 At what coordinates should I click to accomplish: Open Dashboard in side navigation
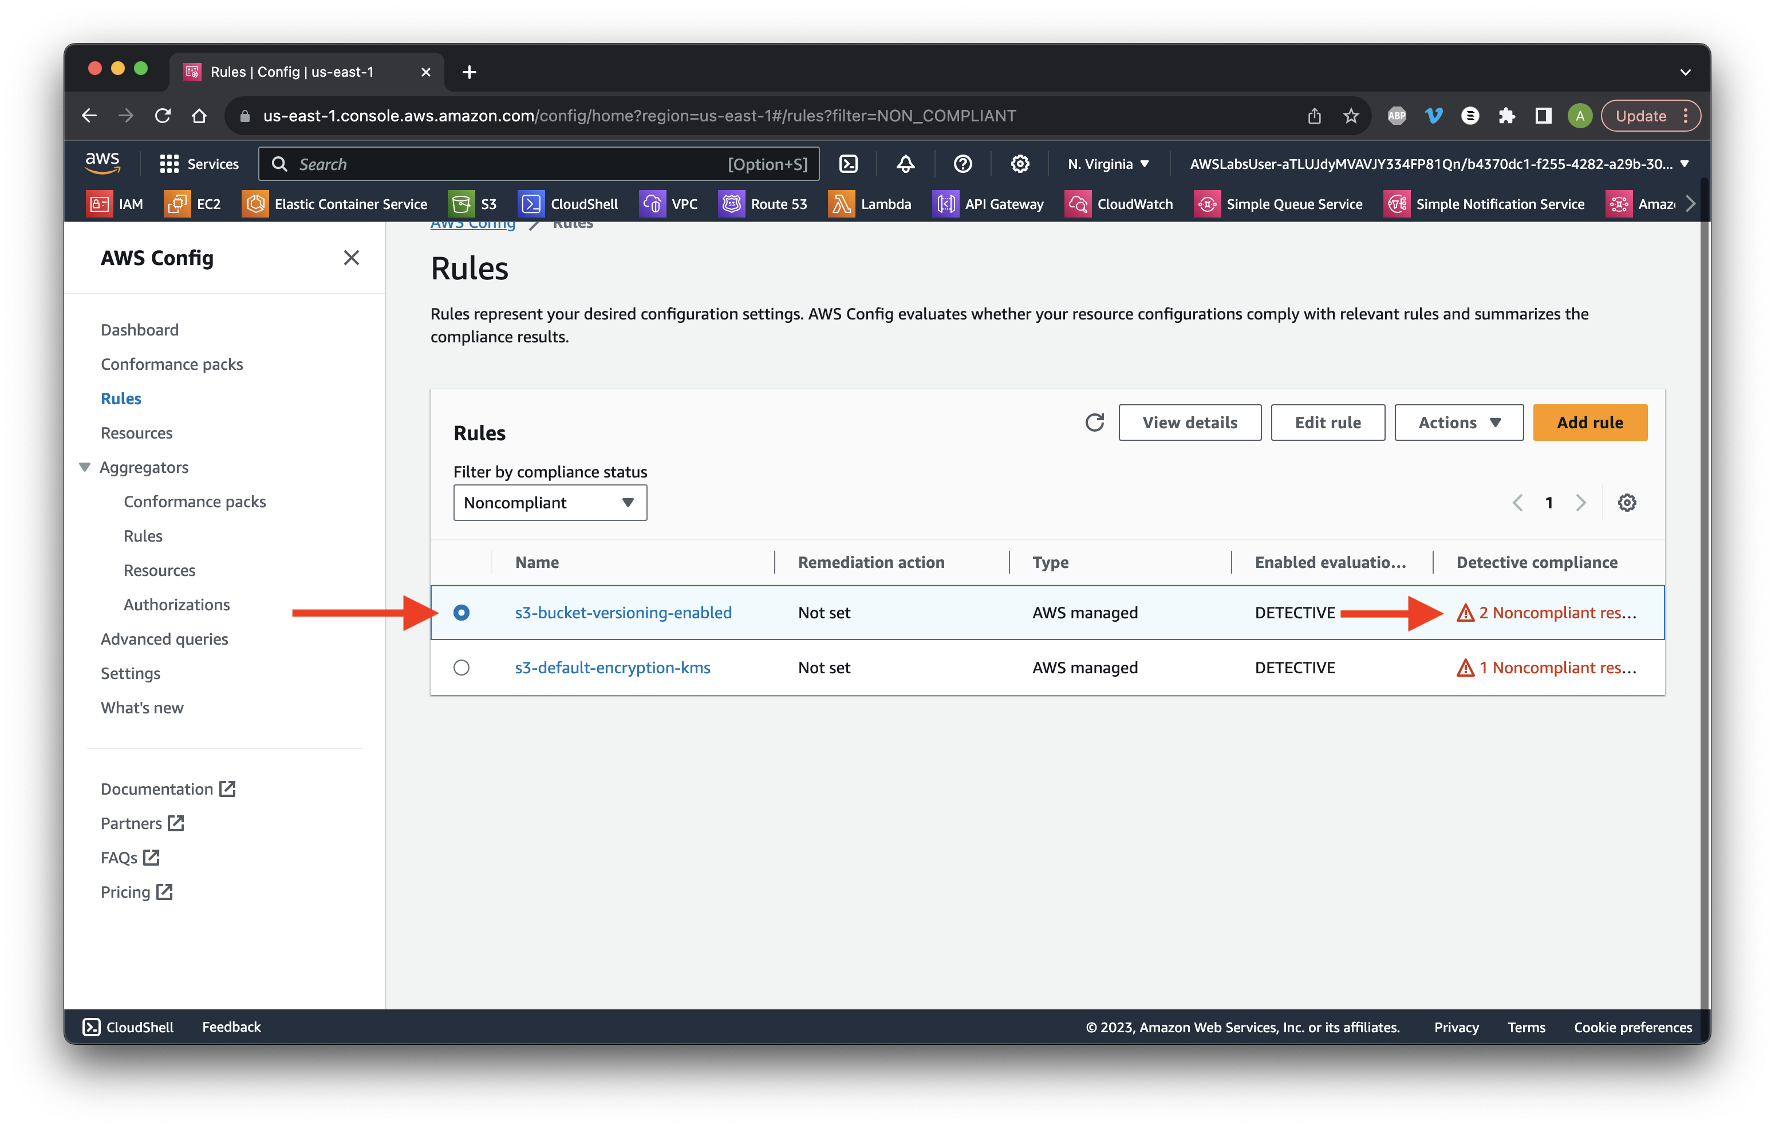[x=139, y=329]
